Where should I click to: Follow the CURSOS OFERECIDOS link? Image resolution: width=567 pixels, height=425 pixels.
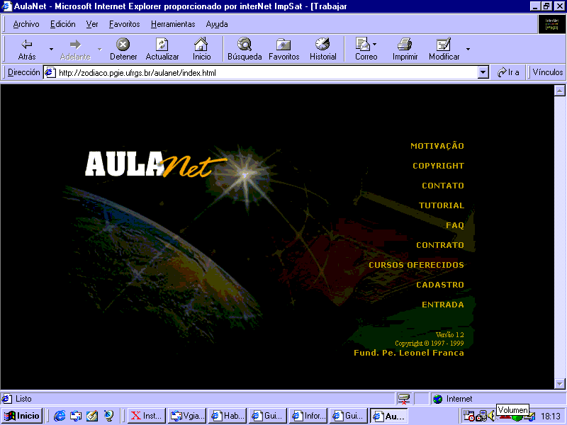(x=416, y=265)
